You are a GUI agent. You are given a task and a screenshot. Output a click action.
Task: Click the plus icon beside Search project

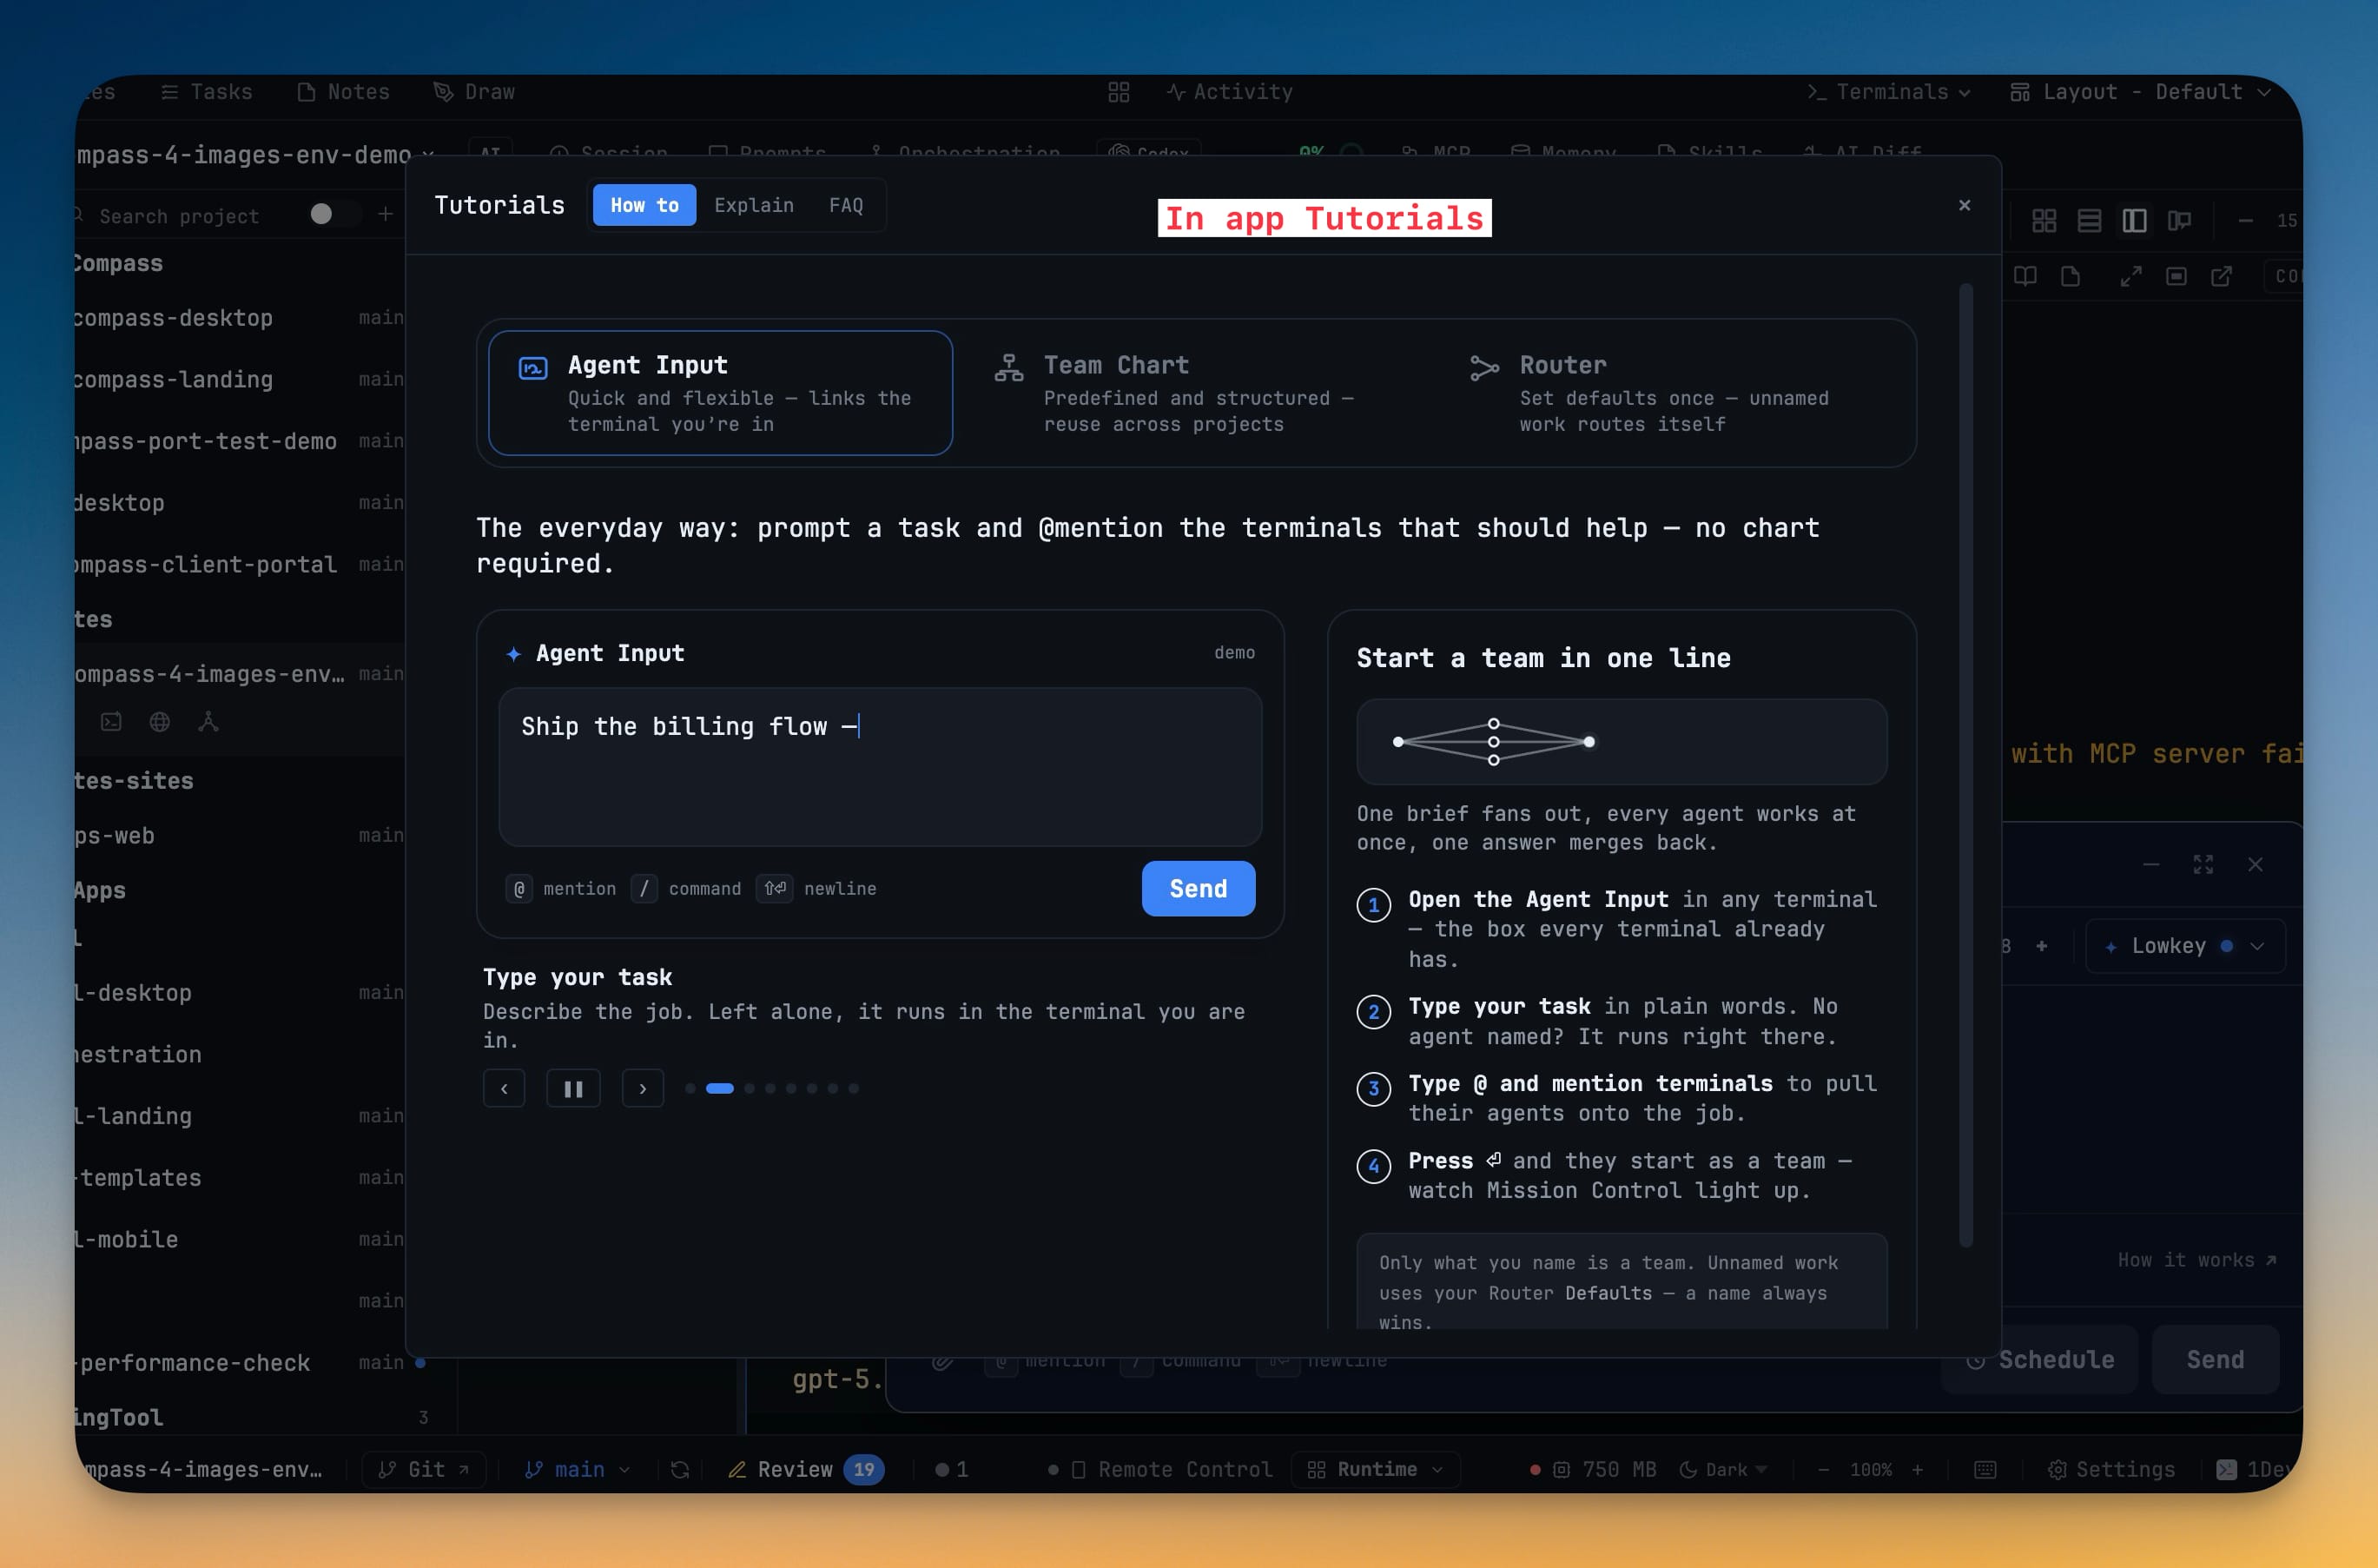pyautogui.click(x=385, y=214)
